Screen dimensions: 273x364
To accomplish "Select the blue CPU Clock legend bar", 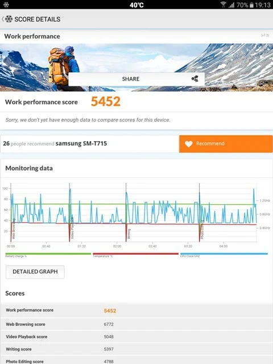I will point(224,254).
